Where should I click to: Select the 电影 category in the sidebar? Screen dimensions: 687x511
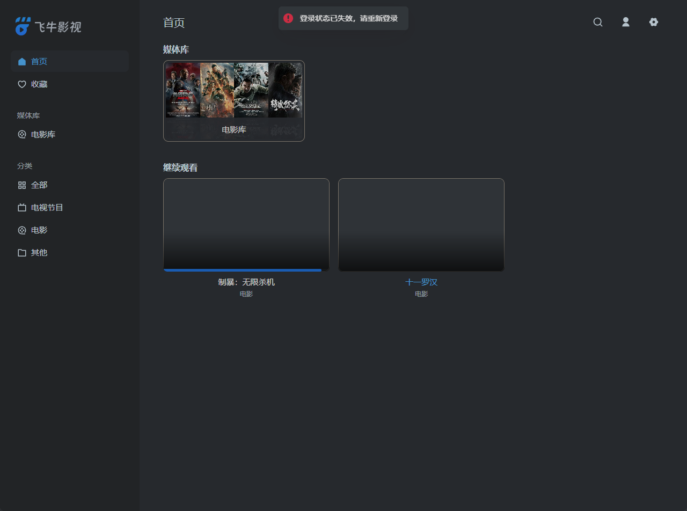(x=70, y=230)
